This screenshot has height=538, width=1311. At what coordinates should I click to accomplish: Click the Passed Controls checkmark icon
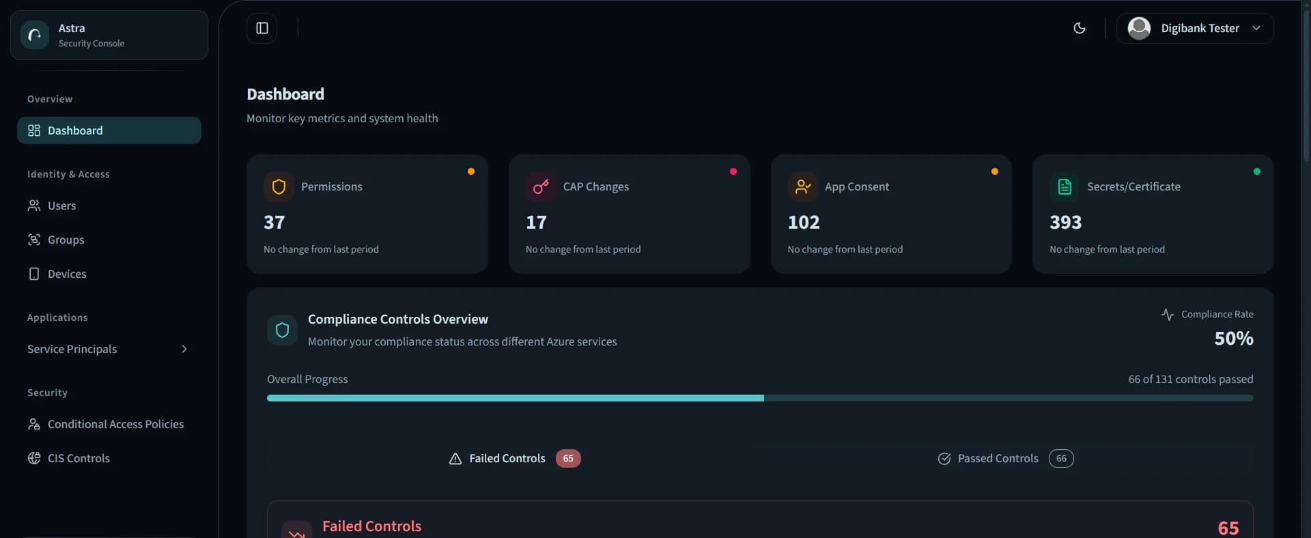tap(944, 459)
